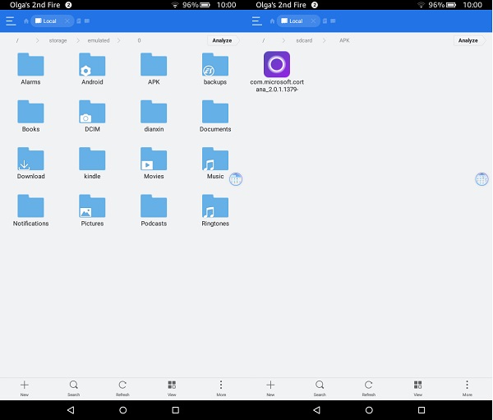Navigate to storage in breadcrumb path
Viewport: 493px width, 420px height.
point(58,40)
